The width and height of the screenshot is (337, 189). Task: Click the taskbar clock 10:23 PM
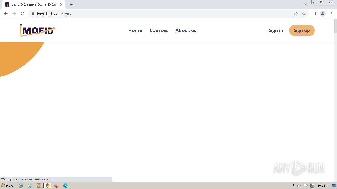(324, 186)
